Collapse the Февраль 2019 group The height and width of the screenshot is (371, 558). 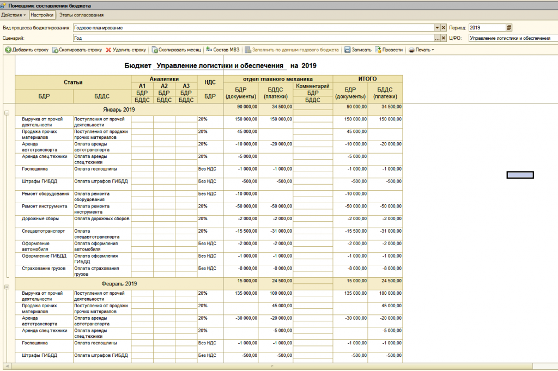coord(7,287)
